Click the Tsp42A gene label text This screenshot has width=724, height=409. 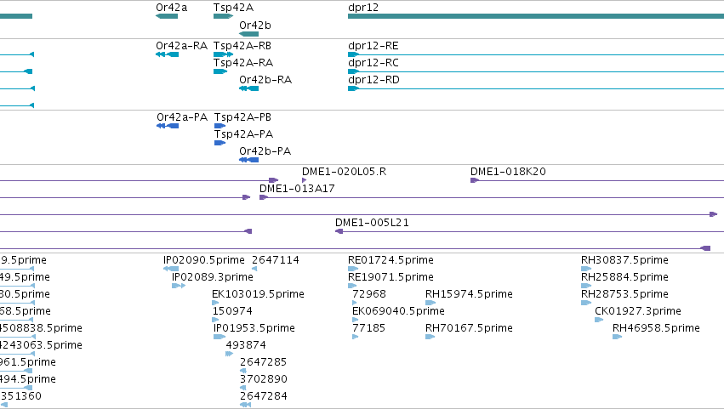233,8
